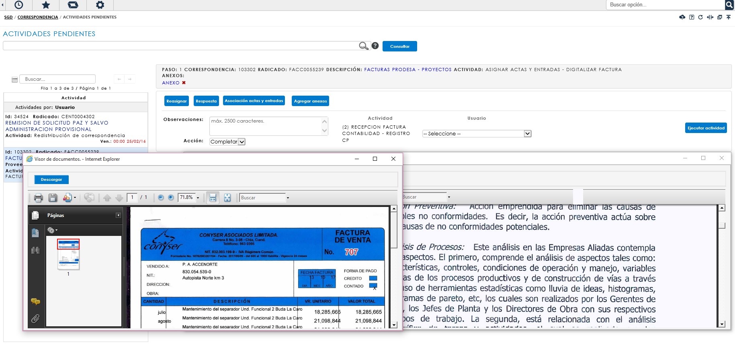
Task: Click the ticket icon in top bar
Action: [x=73, y=5]
